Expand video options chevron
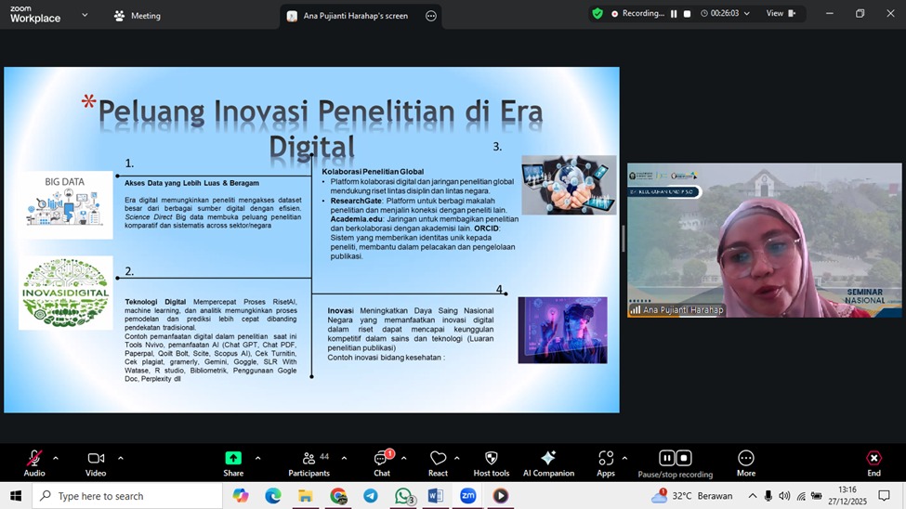 click(x=121, y=458)
